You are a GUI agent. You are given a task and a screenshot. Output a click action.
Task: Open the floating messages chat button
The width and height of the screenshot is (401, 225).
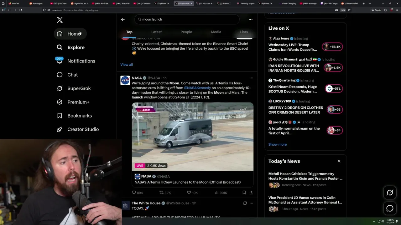pyautogui.click(x=390, y=208)
